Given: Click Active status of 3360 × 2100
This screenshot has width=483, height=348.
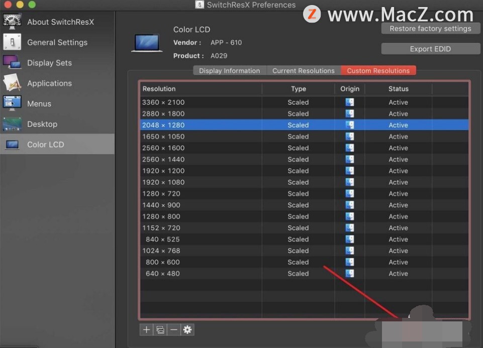Looking at the screenshot, I should point(398,102).
